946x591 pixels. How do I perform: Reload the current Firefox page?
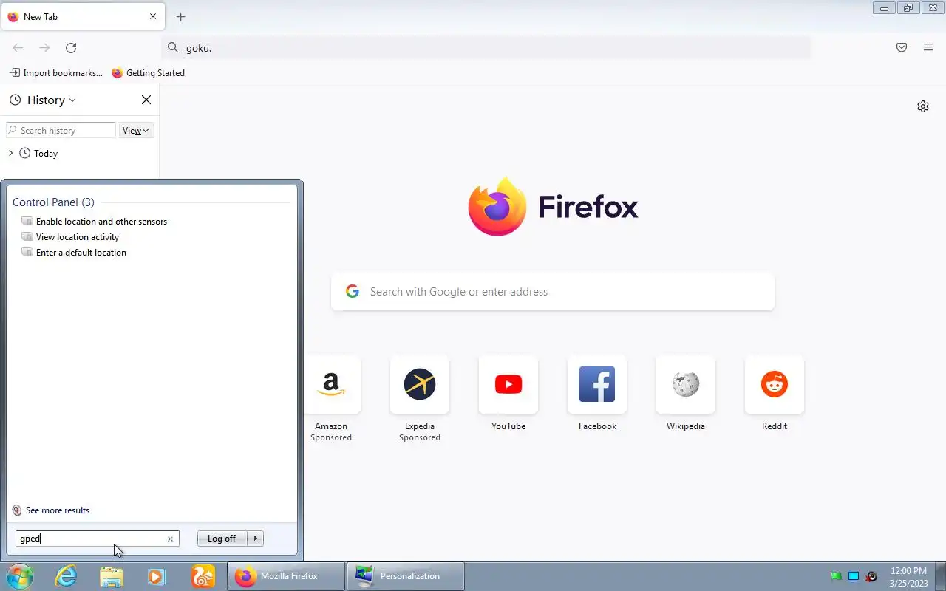coord(71,47)
